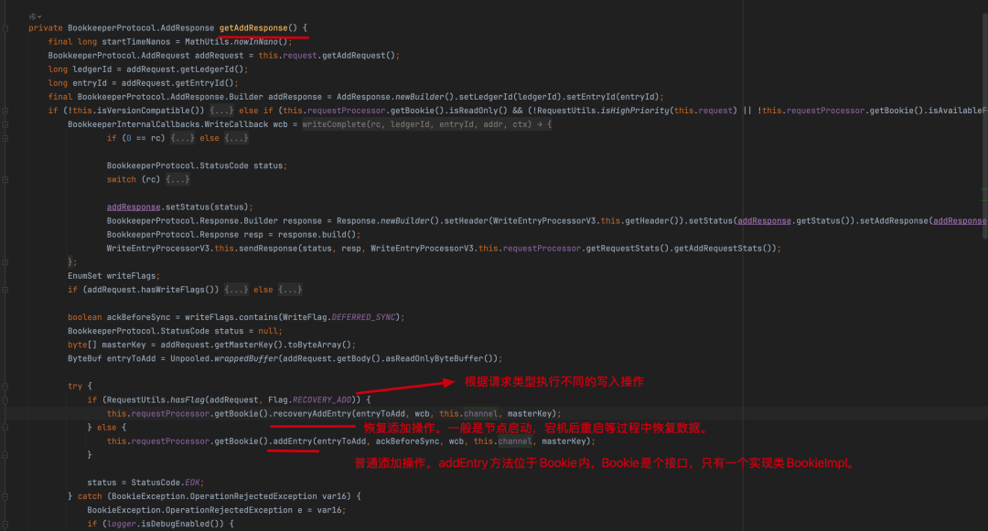Click 'getAddRequest()' call

click(x=359, y=56)
